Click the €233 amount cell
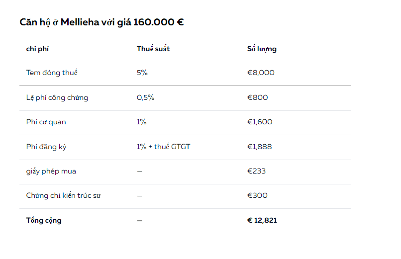The height and width of the screenshot is (259, 401). coord(256,172)
